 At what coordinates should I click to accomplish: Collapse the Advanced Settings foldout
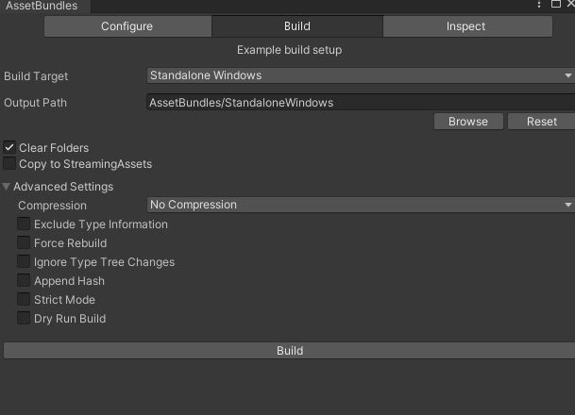click(x=8, y=187)
